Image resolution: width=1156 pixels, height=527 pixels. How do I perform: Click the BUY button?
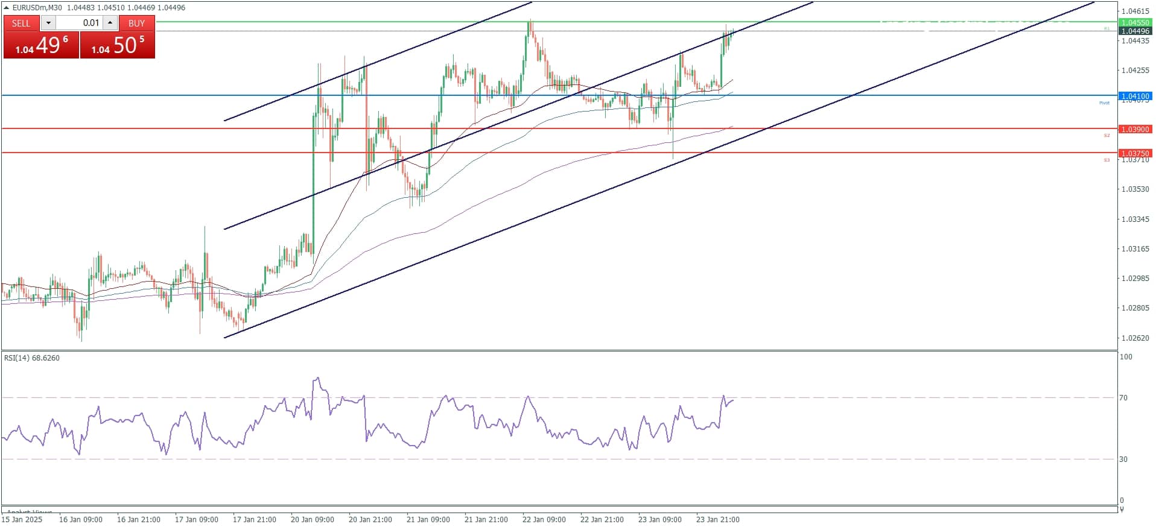[x=137, y=23]
